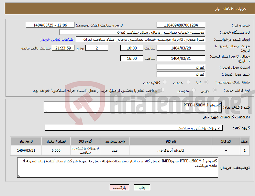The width and height of the screenshot is (255, 196).
Task: Click the تعداد / مقدار column header
Action: tap(56, 141)
